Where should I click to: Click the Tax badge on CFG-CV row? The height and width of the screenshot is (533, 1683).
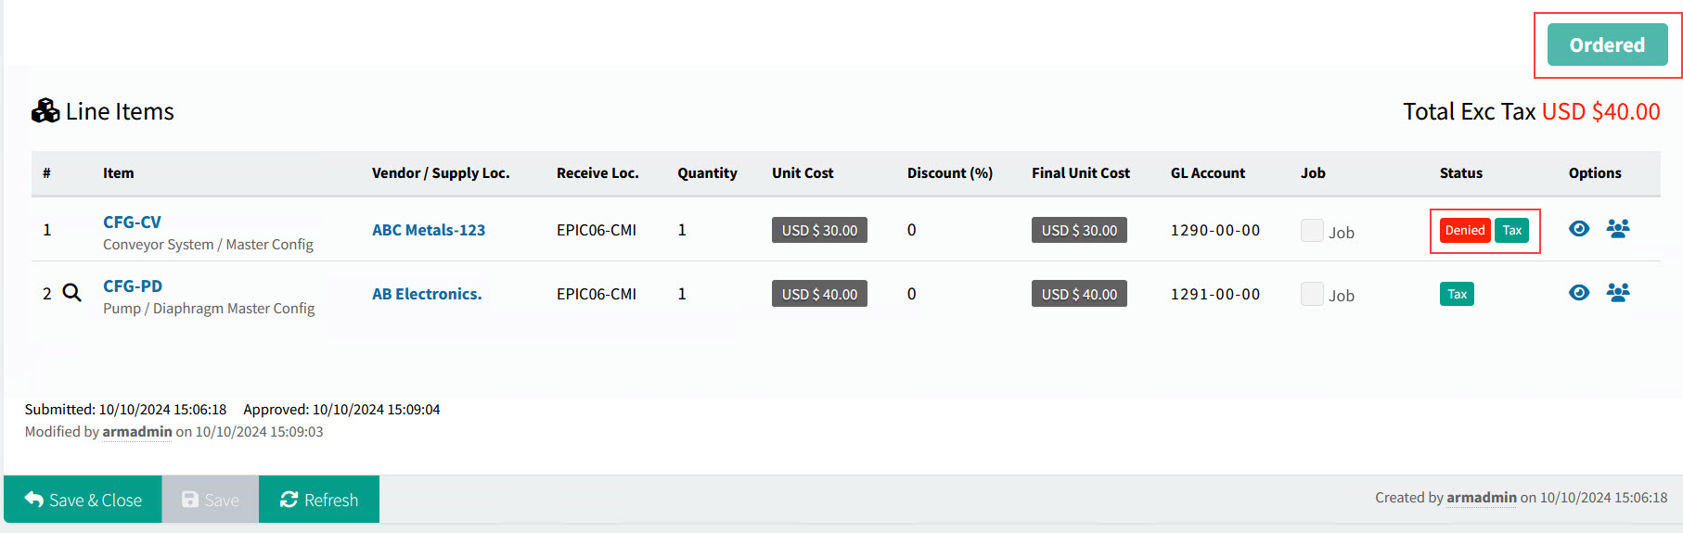click(1512, 231)
